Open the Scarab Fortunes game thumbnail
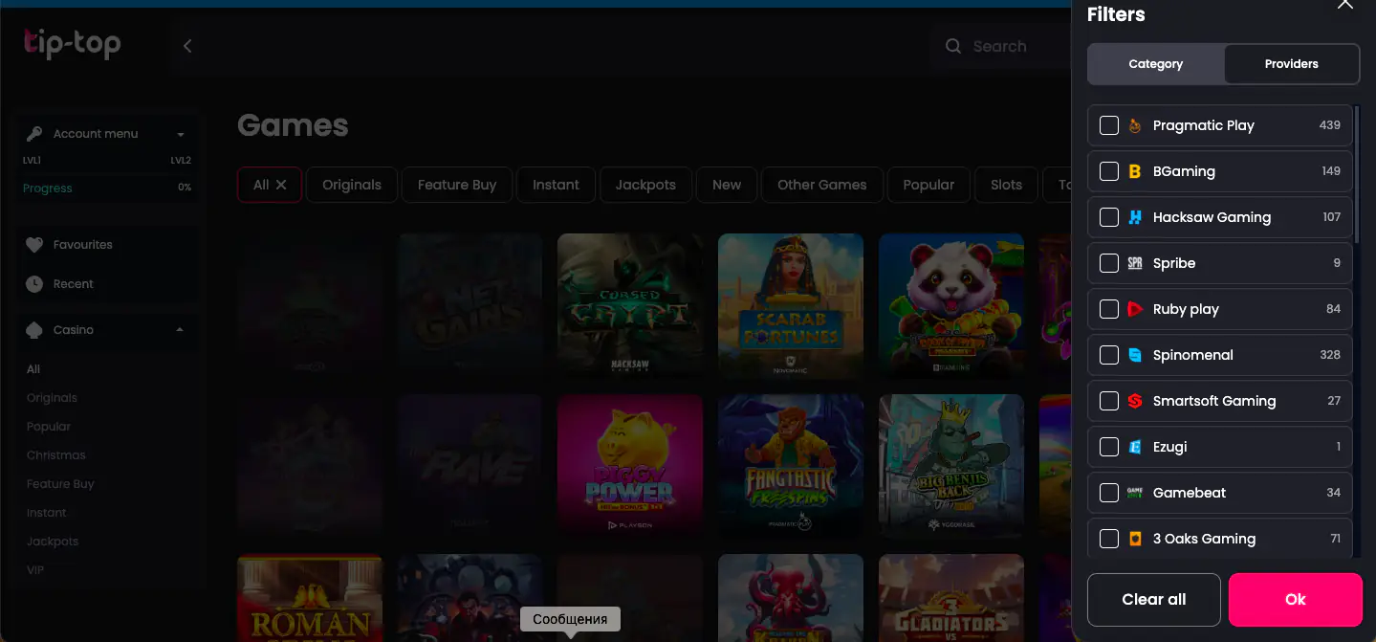1376x642 pixels. click(x=791, y=305)
